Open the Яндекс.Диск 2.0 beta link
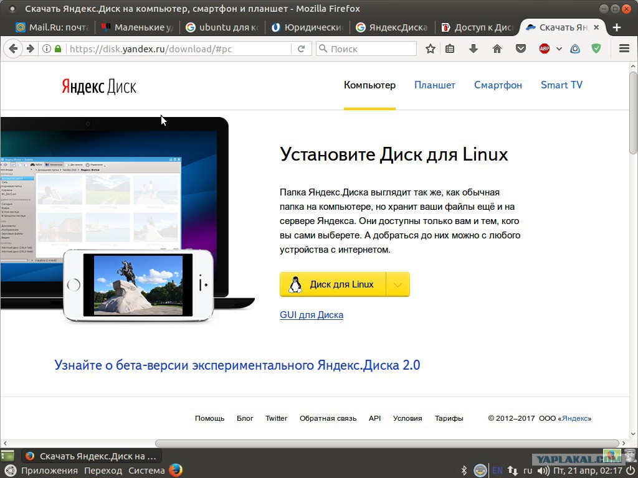638x478 pixels. click(x=237, y=365)
